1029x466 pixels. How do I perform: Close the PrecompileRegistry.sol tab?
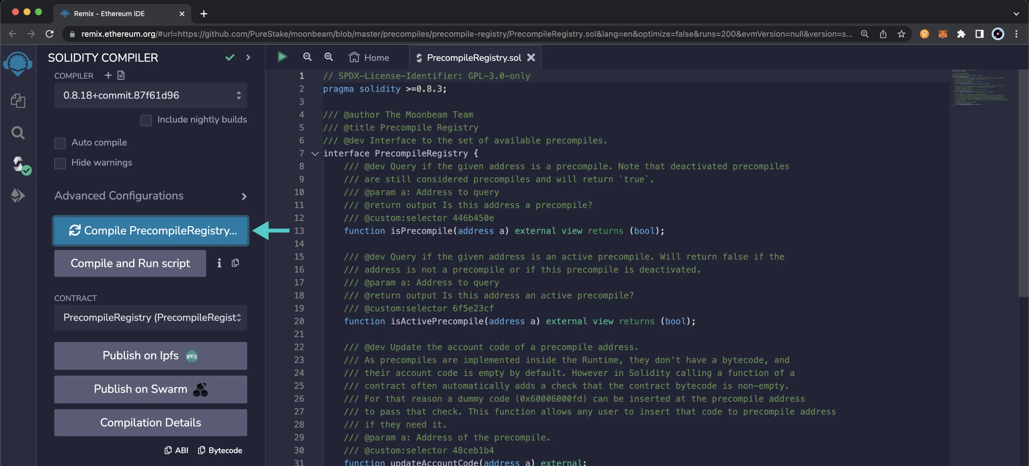pos(531,57)
